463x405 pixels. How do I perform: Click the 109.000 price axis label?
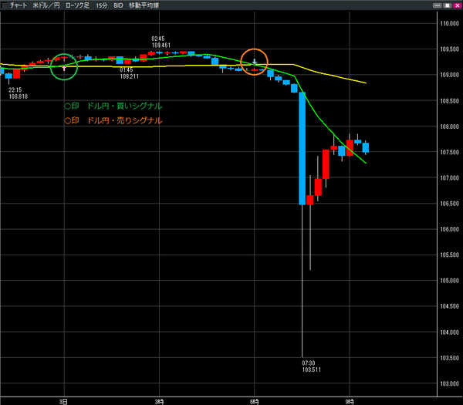pos(449,75)
